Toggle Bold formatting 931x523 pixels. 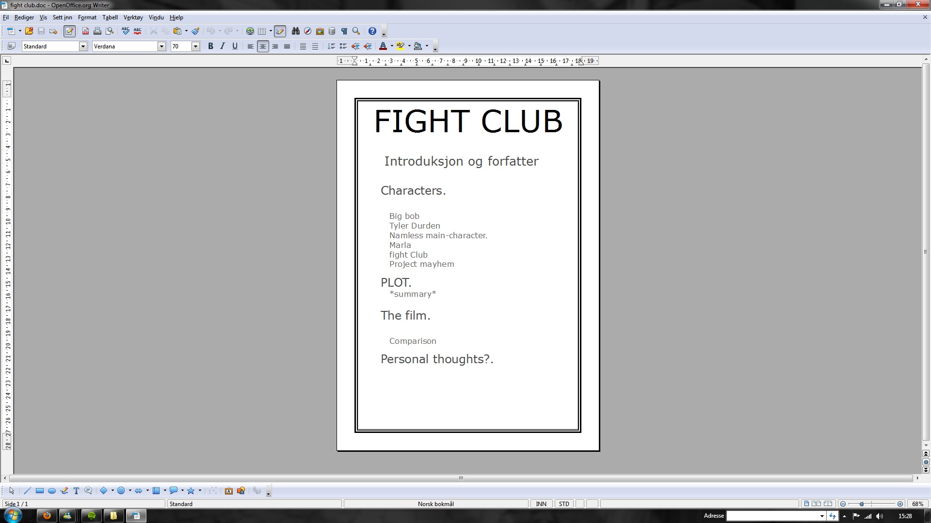click(x=210, y=46)
